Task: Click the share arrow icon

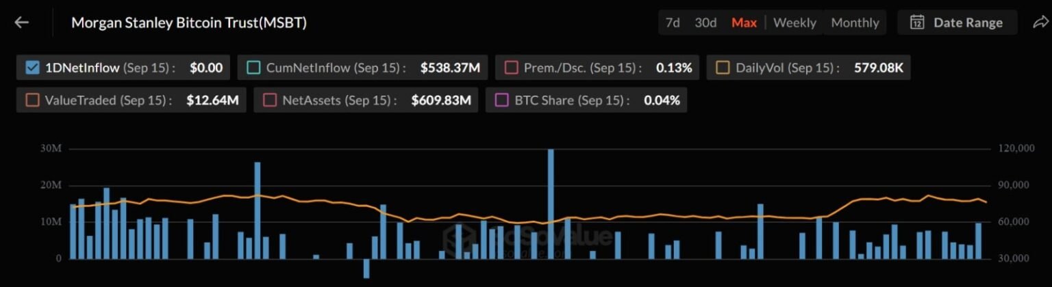Action: (x=1040, y=23)
